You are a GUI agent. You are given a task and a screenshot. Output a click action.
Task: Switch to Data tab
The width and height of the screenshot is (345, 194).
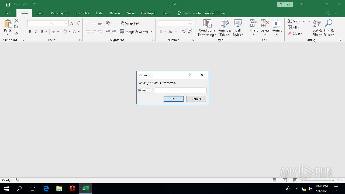tap(99, 13)
